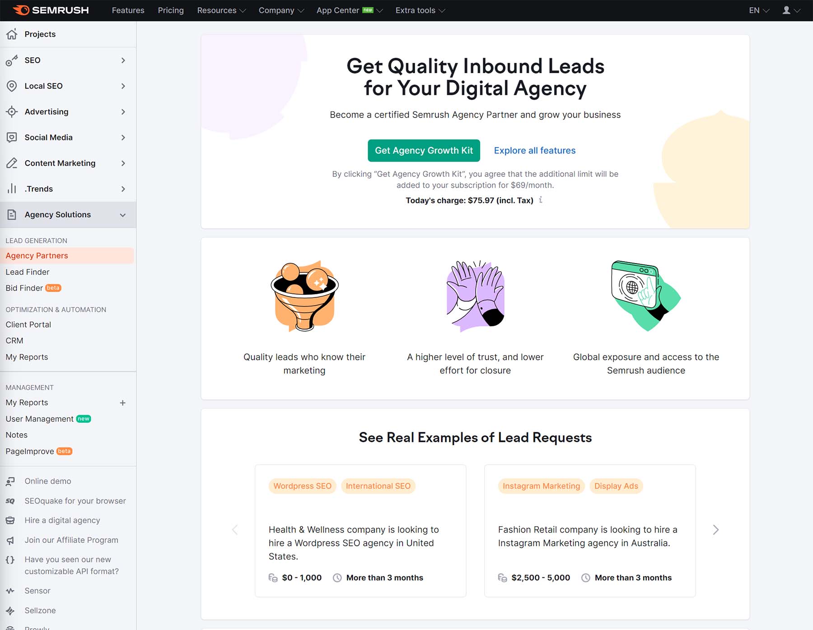
Task: Open the Explore all features link
Action: [534, 150]
